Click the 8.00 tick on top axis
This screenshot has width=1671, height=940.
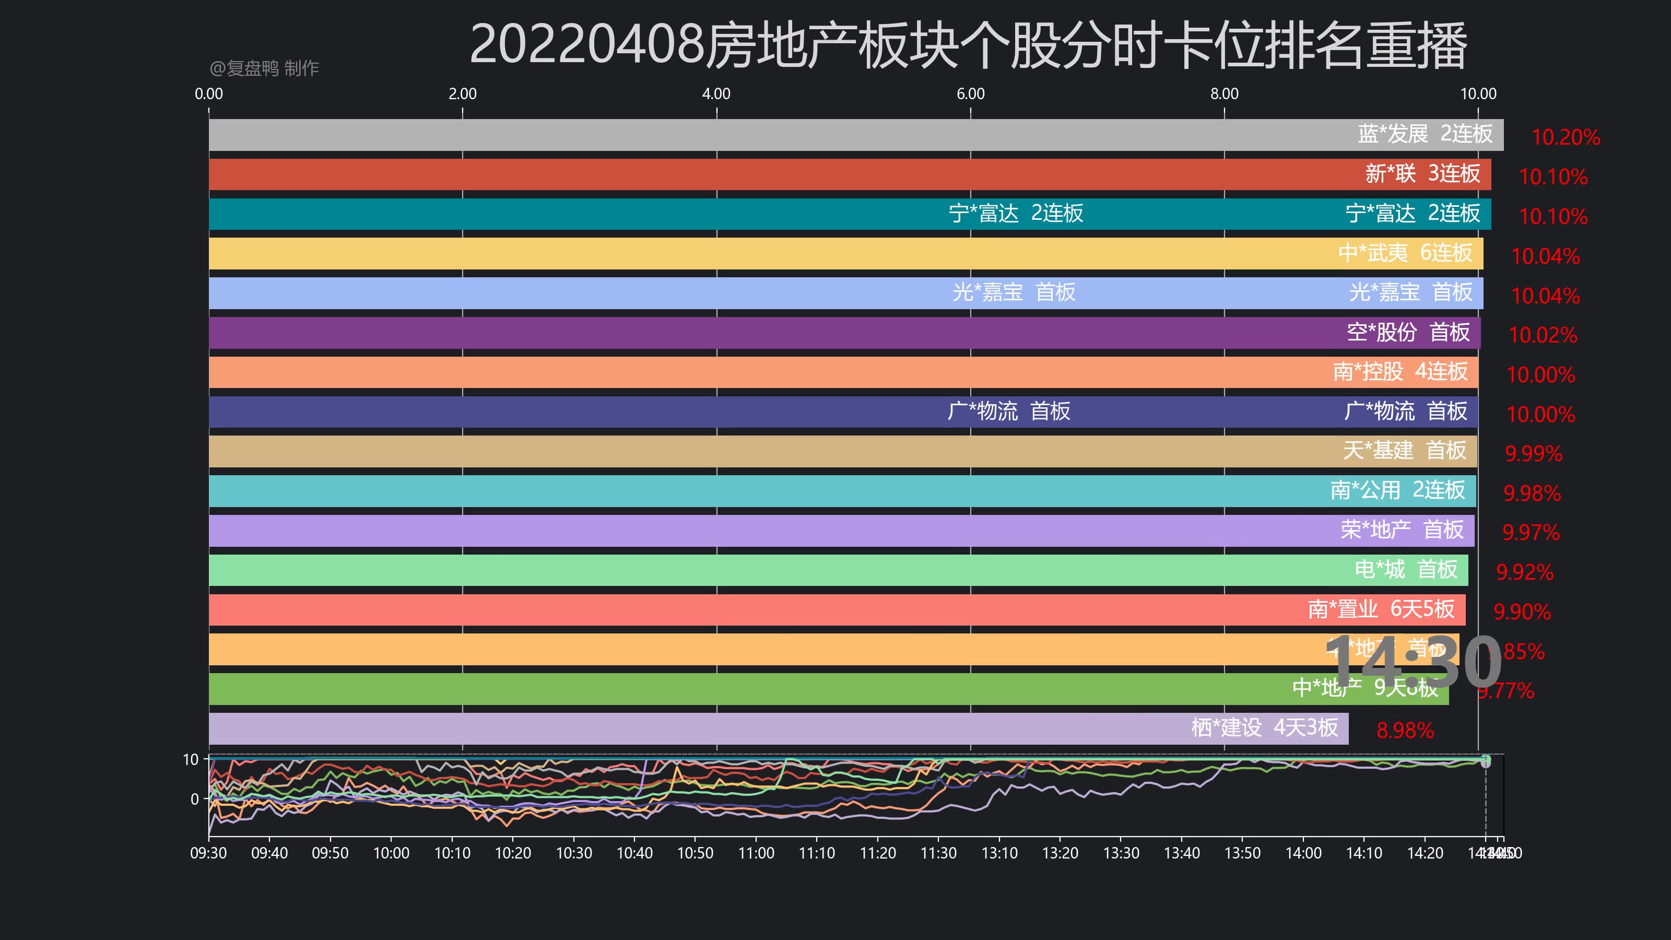point(1224,93)
